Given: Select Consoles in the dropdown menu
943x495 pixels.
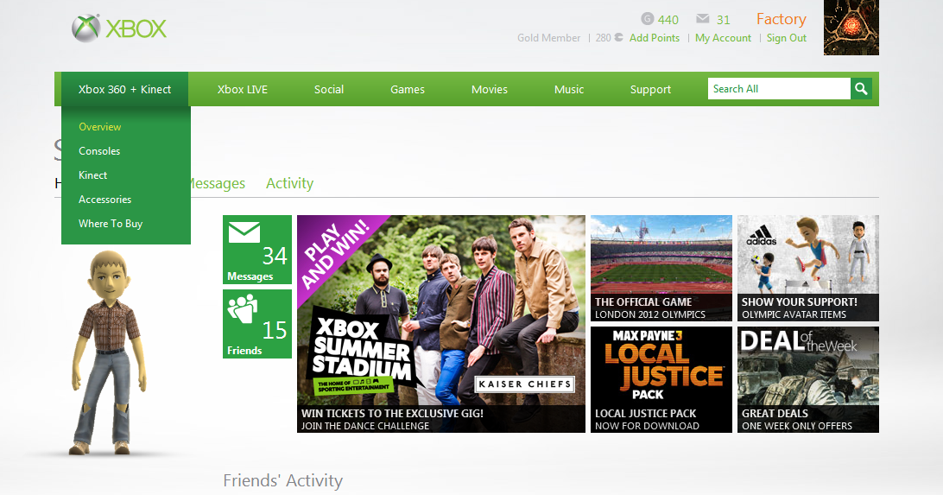Looking at the screenshot, I should click(x=99, y=151).
